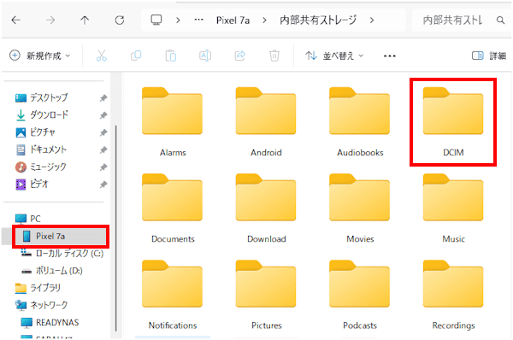Go back with the left arrow button
Screen dimensions: 513x340
pyautogui.click(x=15, y=21)
